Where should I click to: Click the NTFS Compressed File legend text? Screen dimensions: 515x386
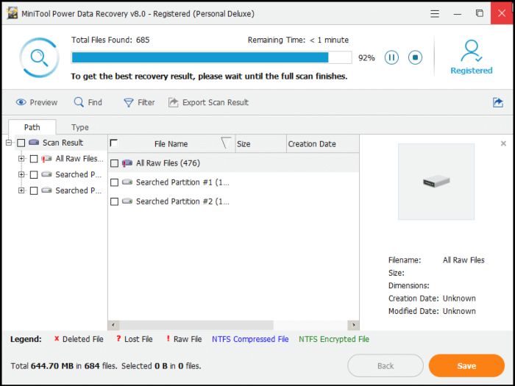click(x=250, y=339)
